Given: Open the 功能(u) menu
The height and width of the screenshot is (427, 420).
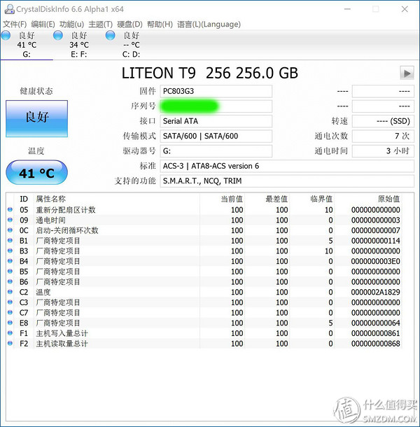Looking at the screenshot, I should pos(71,24).
